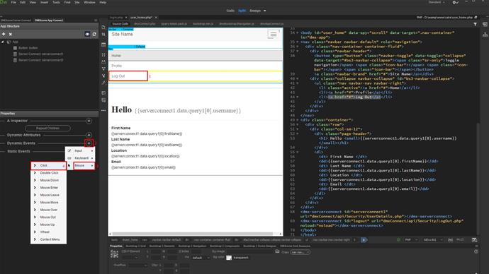This screenshot has width=489, height=274.
Task: Open the Site menu
Action: (77, 2)
